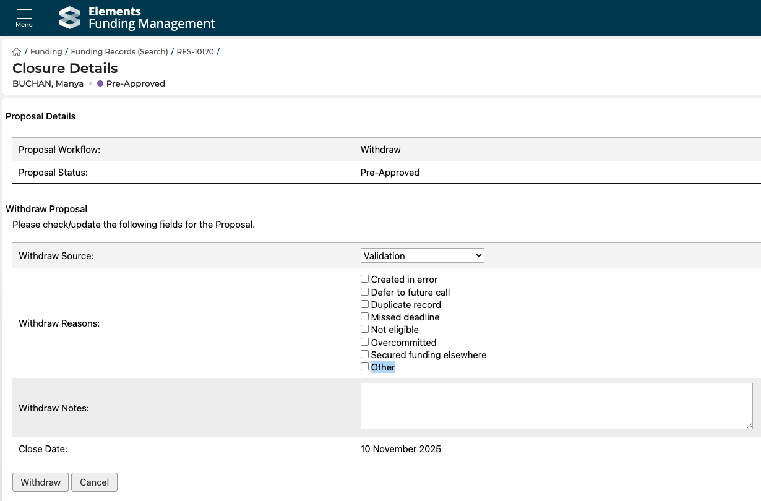Mark Overcommitted as withdraw reason
This screenshot has width=761, height=501.
tap(364, 342)
